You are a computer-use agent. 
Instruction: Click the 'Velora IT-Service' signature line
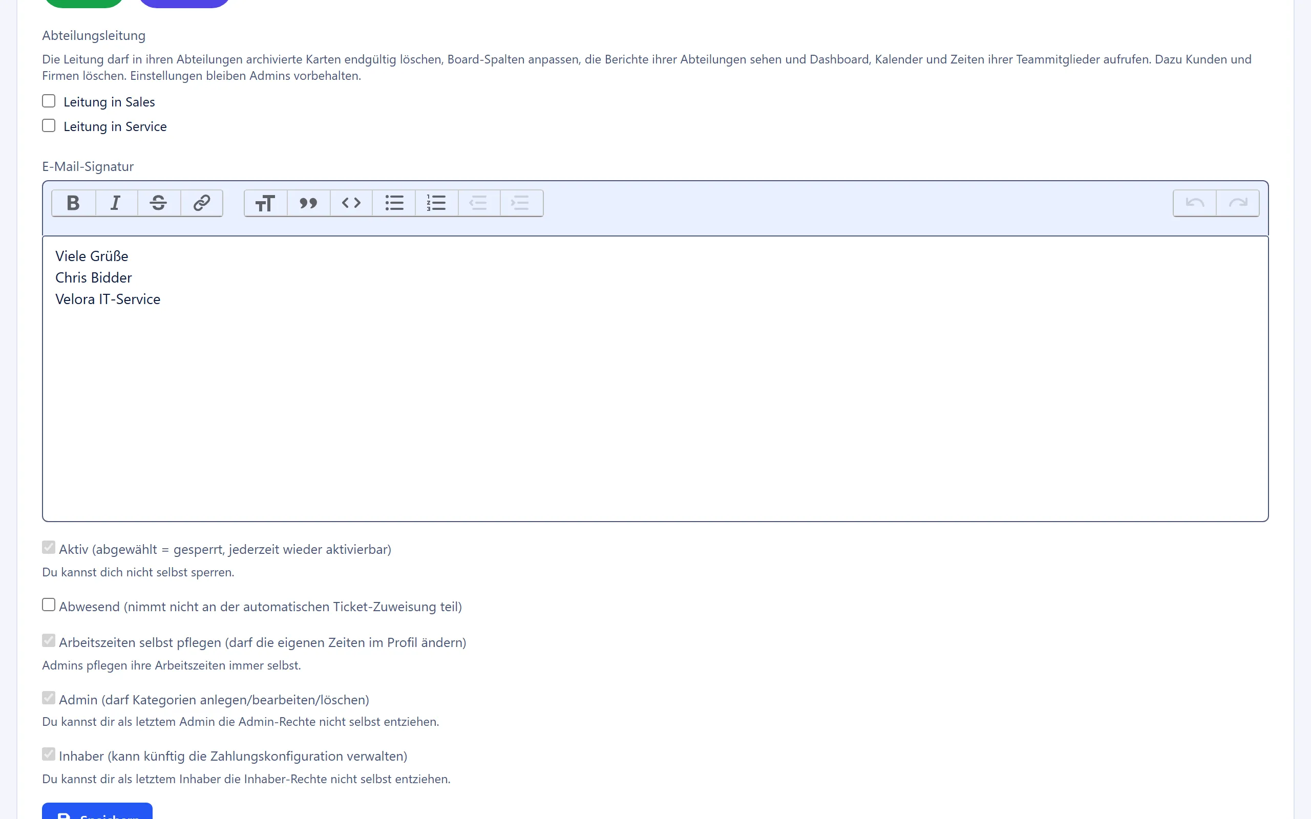[108, 299]
